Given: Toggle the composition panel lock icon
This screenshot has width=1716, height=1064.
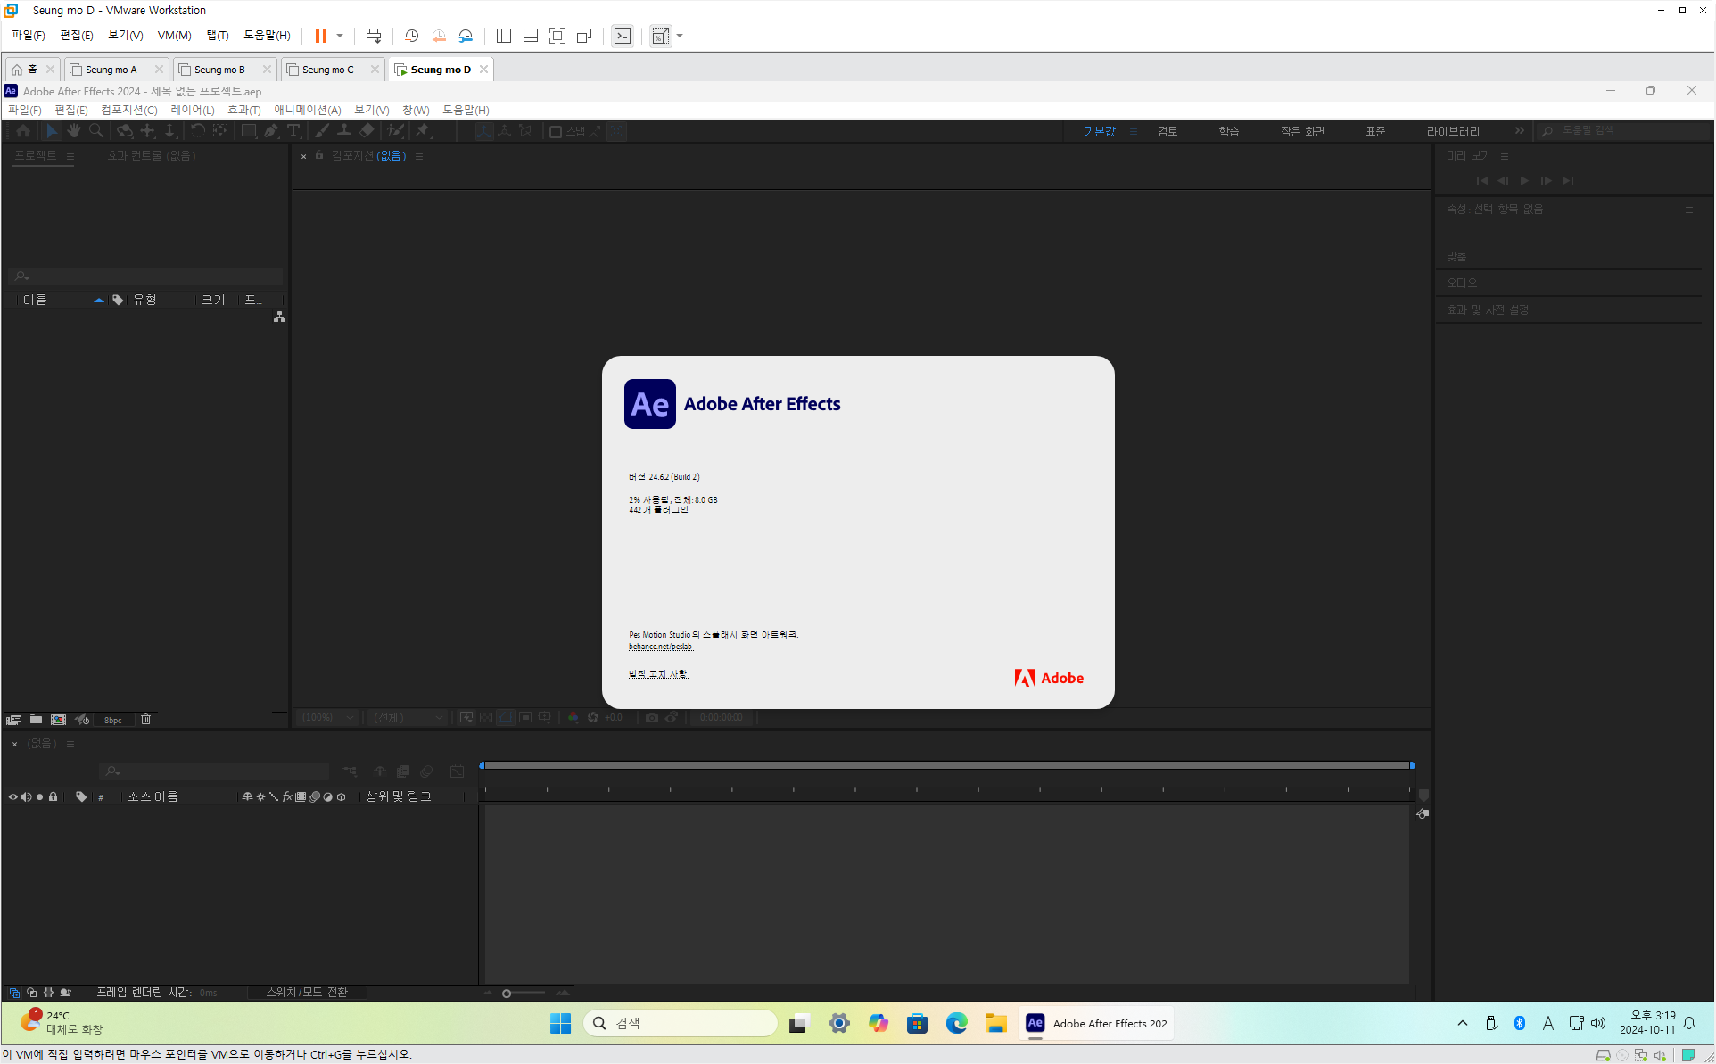Looking at the screenshot, I should pos(318,155).
